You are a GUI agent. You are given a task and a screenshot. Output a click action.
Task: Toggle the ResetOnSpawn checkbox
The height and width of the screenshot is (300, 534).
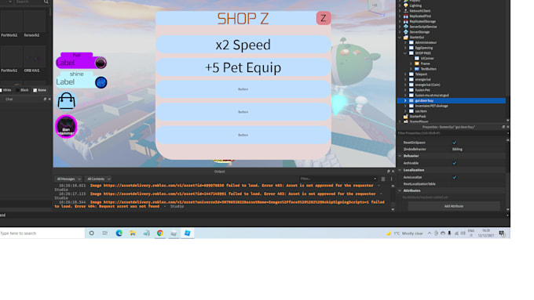click(455, 143)
